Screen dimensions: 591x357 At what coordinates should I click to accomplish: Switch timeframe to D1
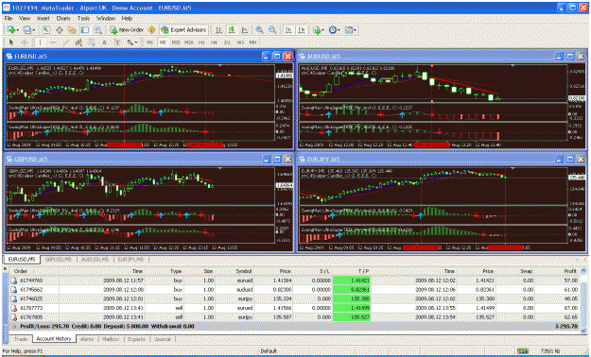point(227,42)
